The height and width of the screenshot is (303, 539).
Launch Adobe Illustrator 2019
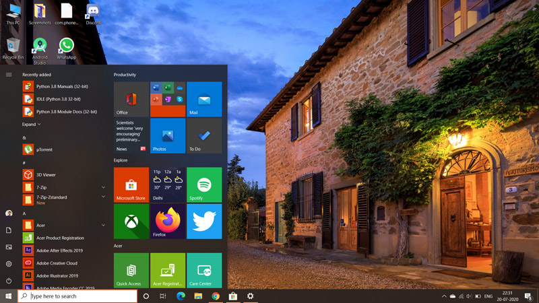coord(64,275)
